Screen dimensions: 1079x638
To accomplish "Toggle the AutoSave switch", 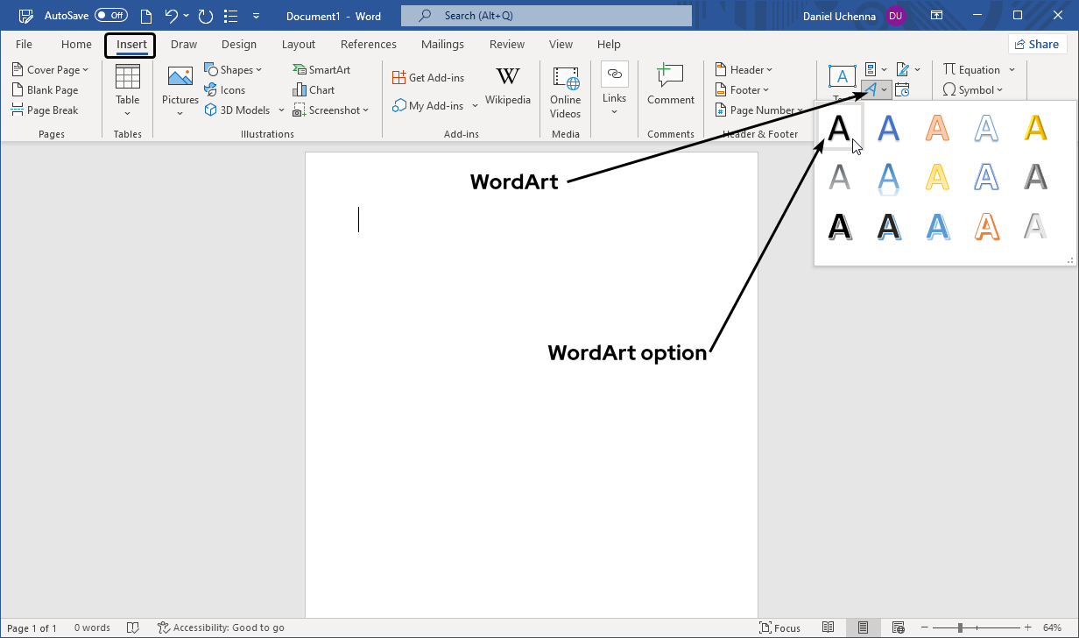I will point(111,16).
